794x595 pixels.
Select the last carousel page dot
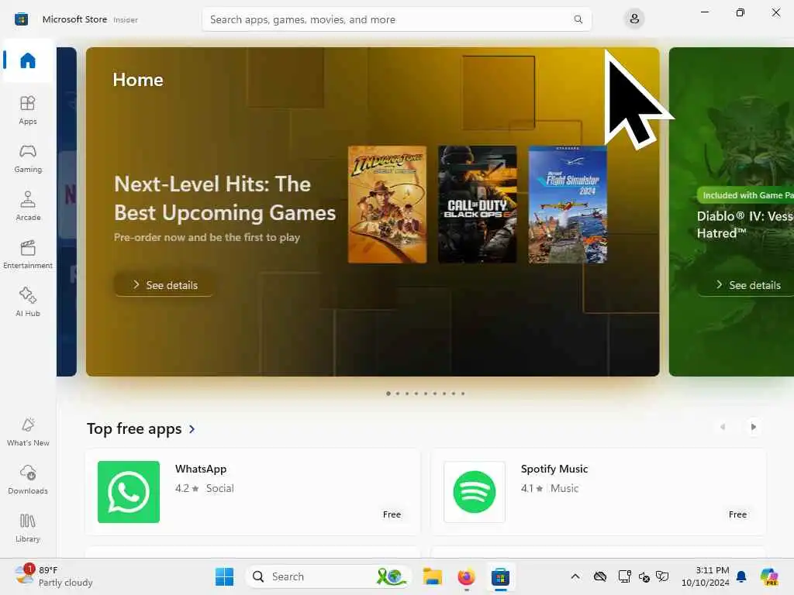[x=463, y=393]
